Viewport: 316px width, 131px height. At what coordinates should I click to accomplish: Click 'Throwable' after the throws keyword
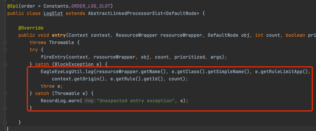[x=61, y=43]
